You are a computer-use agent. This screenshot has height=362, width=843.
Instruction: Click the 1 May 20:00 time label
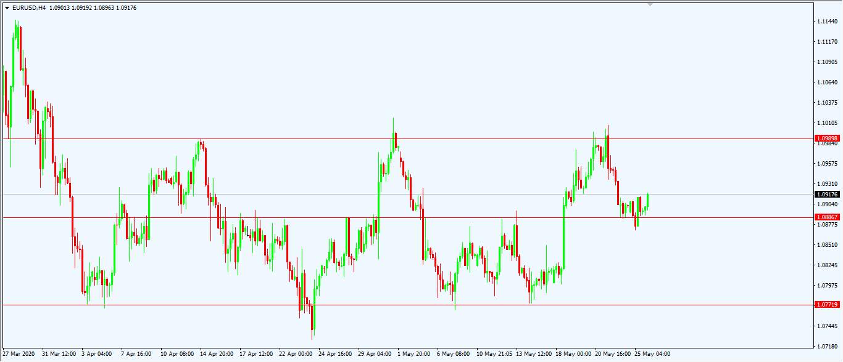click(x=413, y=354)
